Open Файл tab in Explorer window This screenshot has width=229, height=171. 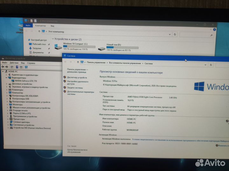28,25
